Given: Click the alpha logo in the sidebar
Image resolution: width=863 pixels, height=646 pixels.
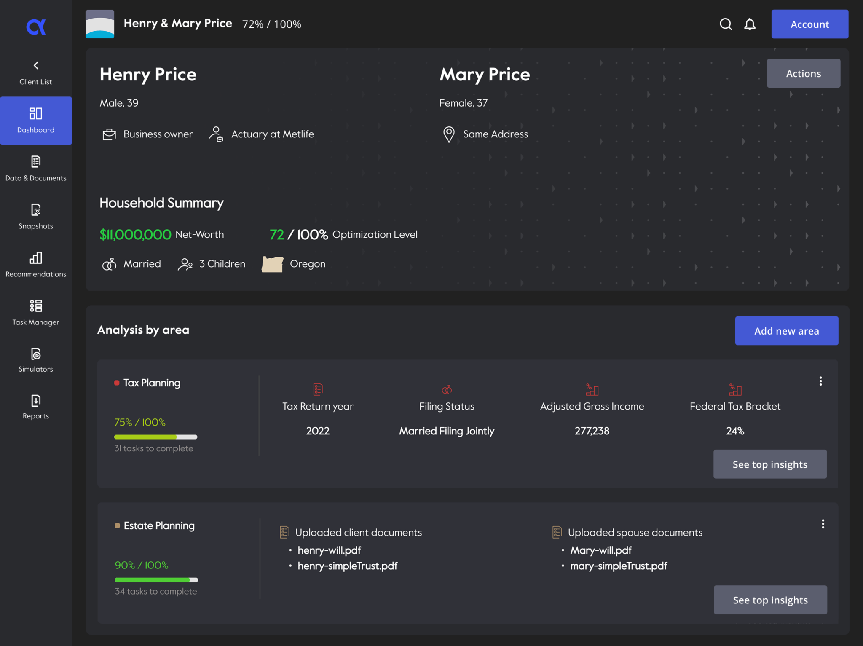Looking at the screenshot, I should pyautogui.click(x=36, y=26).
